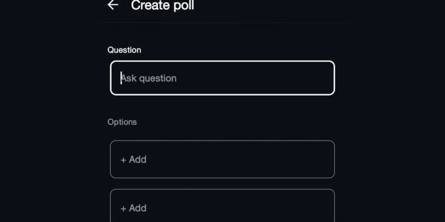Select the "Ask question" placeholder text
Image resolution: width=445 pixels, height=222 pixels.
pos(149,79)
